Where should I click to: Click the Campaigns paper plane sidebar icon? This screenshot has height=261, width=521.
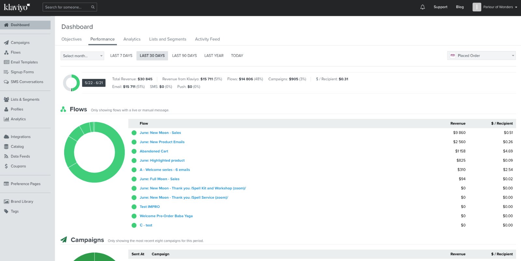click(6, 43)
